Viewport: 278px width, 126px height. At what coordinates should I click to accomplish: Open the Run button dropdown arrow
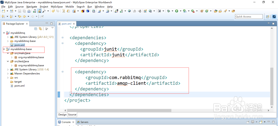click(180, 11)
